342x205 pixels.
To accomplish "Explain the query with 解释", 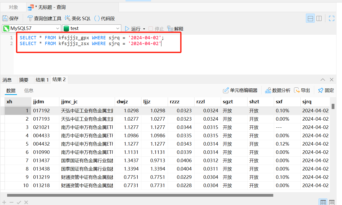I will pyautogui.click(x=175, y=29).
